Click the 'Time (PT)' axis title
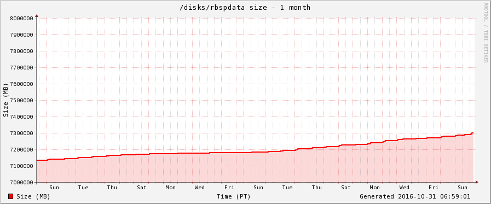The width and height of the screenshot is (491, 204). coord(234,196)
